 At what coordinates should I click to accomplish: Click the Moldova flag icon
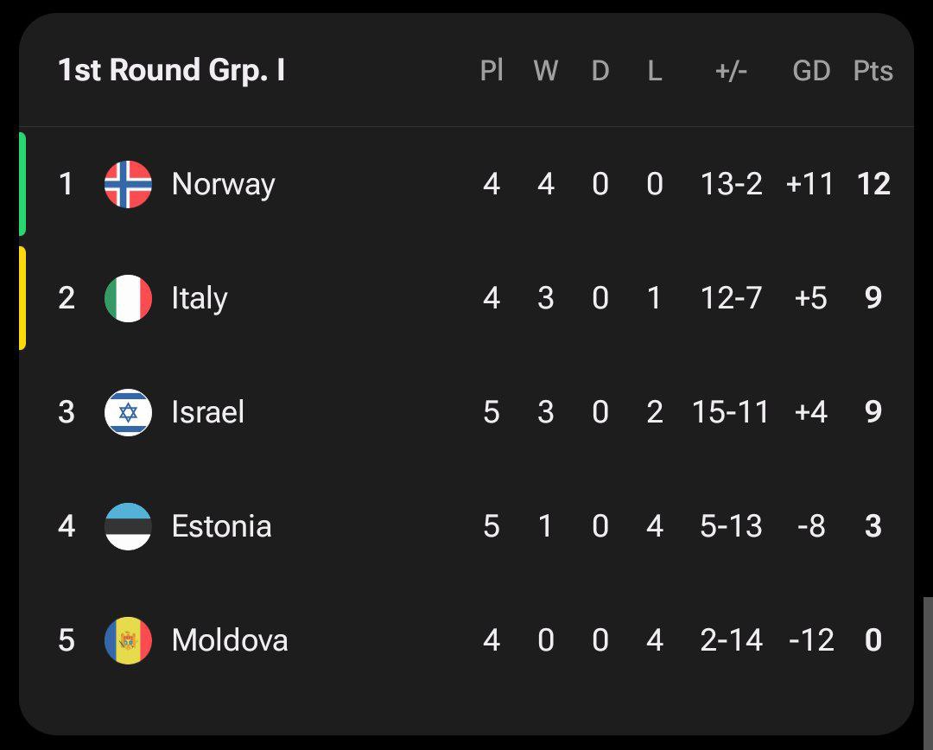tap(128, 640)
